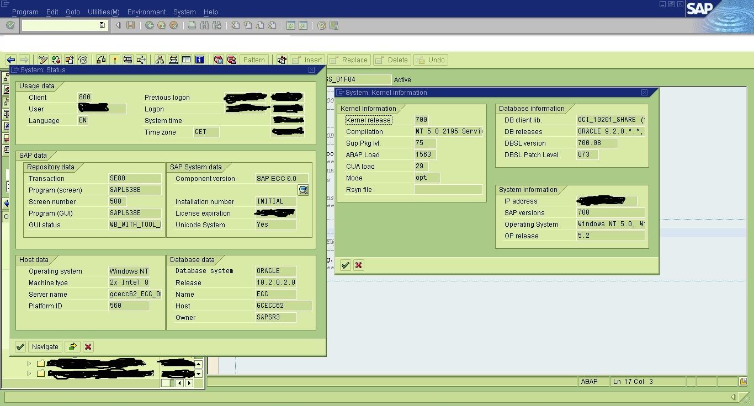
Task: Click the component details magnifier icon in SAP System data
Action: tap(304, 190)
